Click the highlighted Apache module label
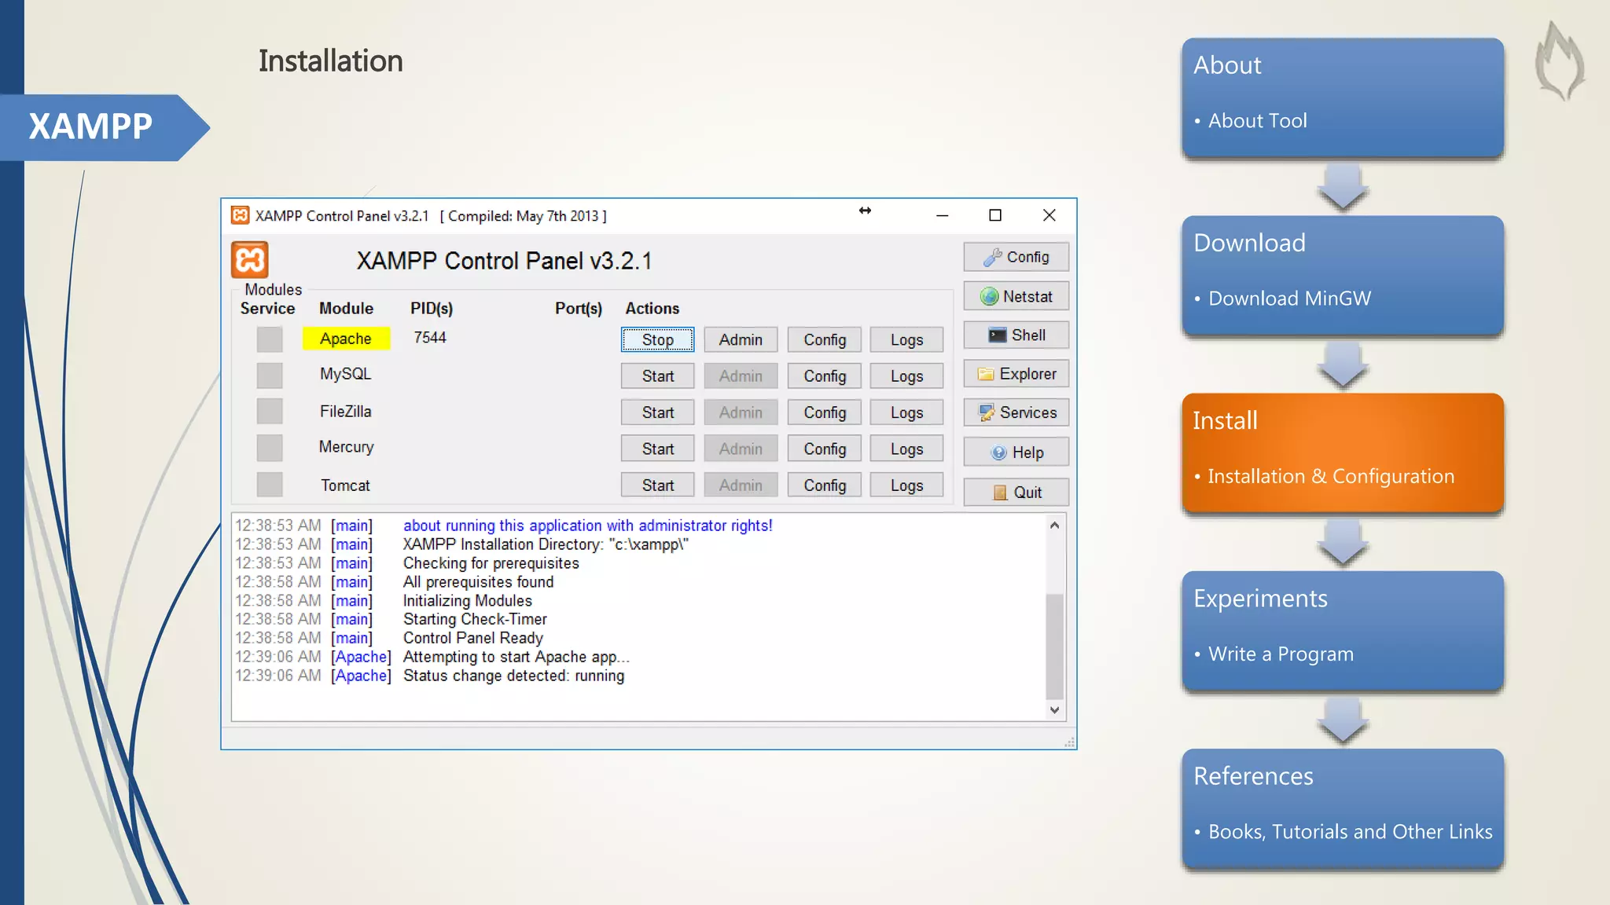The width and height of the screenshot is (1610, 905). [346, 339]
